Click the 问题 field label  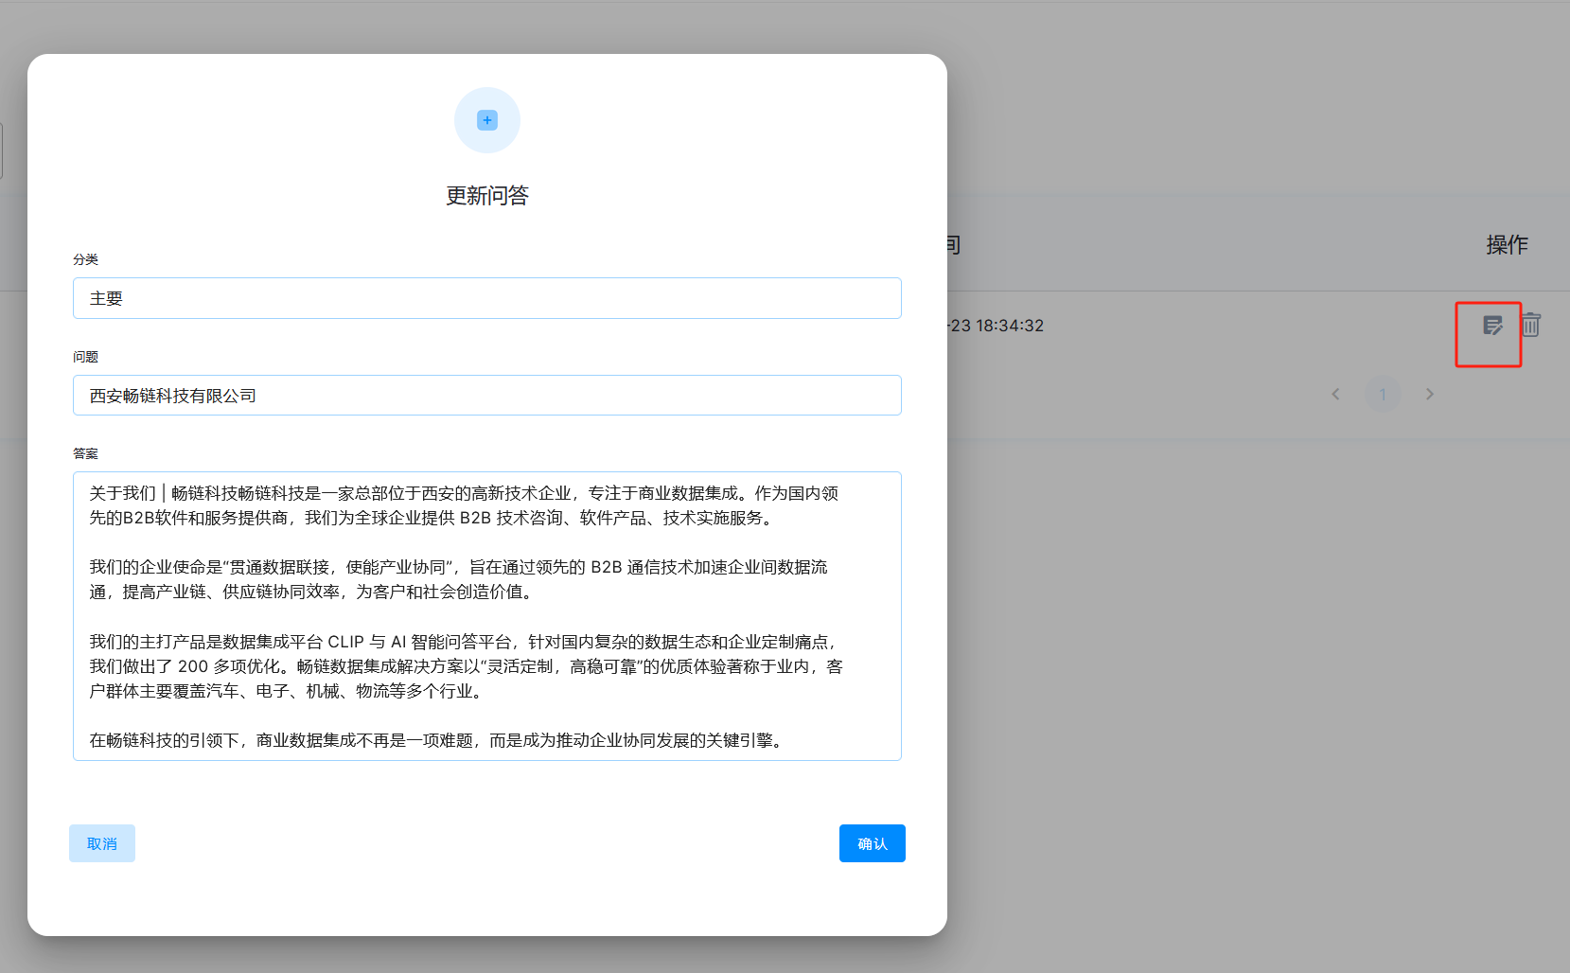click(x=85, y=357)
